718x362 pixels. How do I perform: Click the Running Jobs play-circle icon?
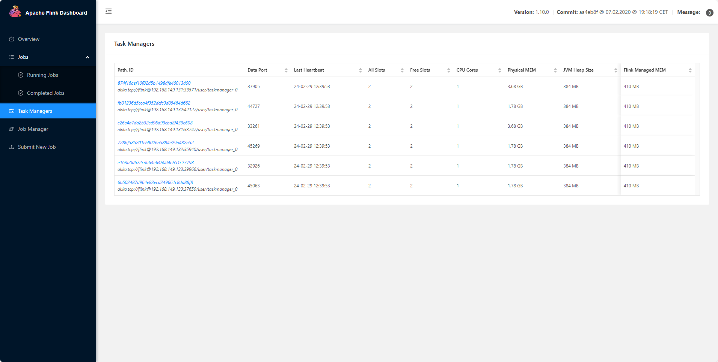coord(21,75)
